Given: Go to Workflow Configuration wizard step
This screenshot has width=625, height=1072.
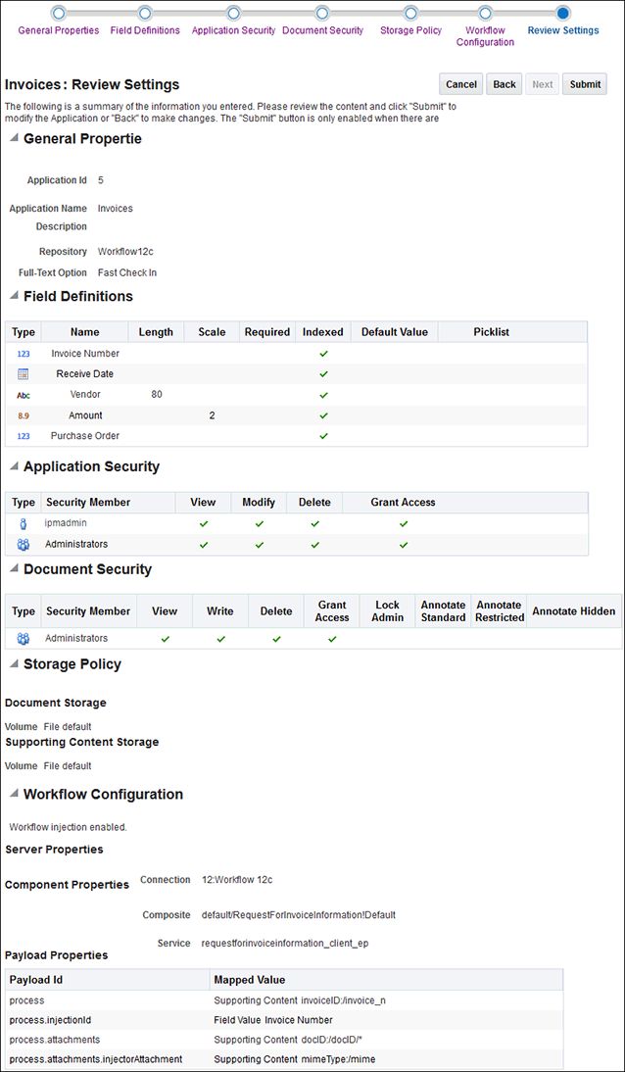Looking at the screenshot, I should [x=485, y=13].
